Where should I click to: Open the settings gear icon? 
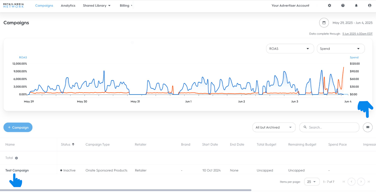point(329,6)
